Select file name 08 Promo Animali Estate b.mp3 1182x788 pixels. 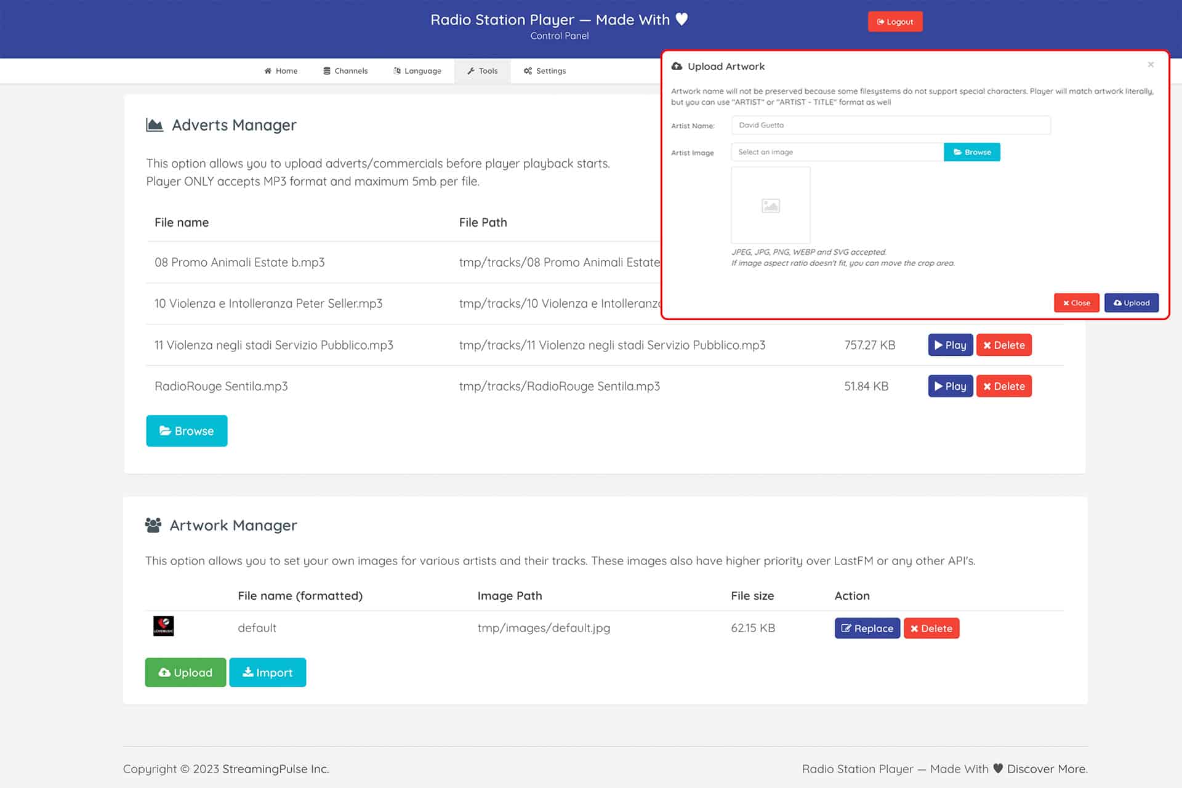point(239,262)
